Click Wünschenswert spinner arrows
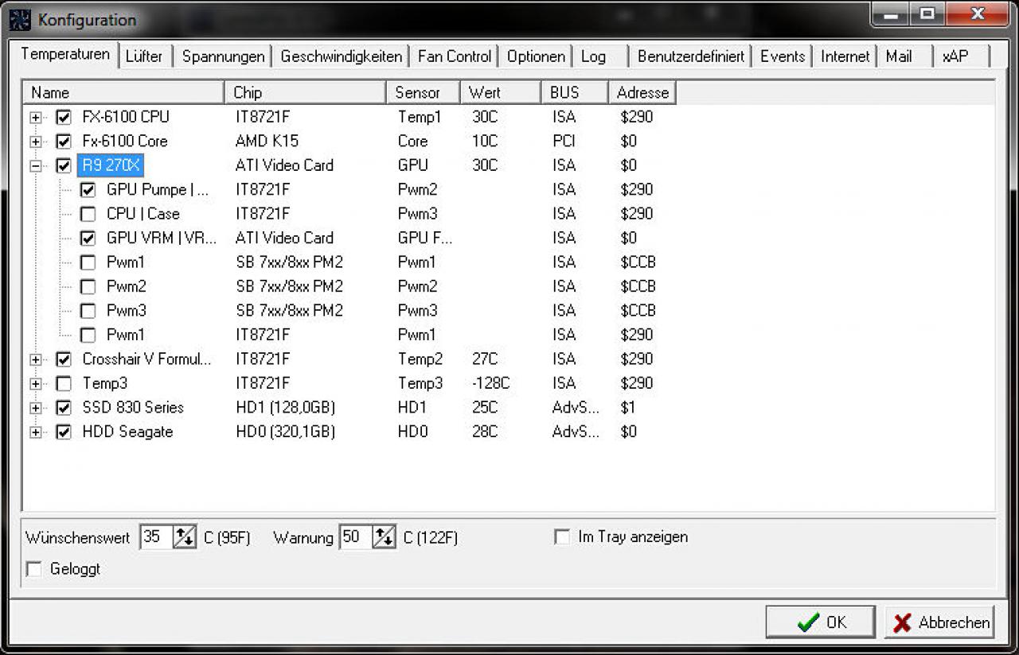Viewport: 1019px width, 655px height. click(x=185, y=537)
